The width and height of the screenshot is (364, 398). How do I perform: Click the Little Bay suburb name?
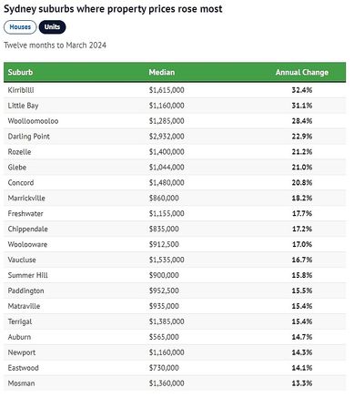23,106
